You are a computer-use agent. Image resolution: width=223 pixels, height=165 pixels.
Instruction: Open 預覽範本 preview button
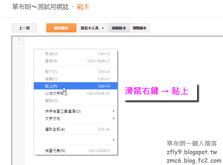tap(139, 28)
